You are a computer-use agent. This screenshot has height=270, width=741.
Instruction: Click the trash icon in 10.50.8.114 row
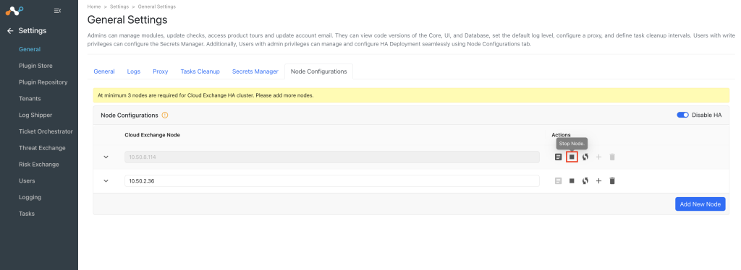tap(612, 157)
